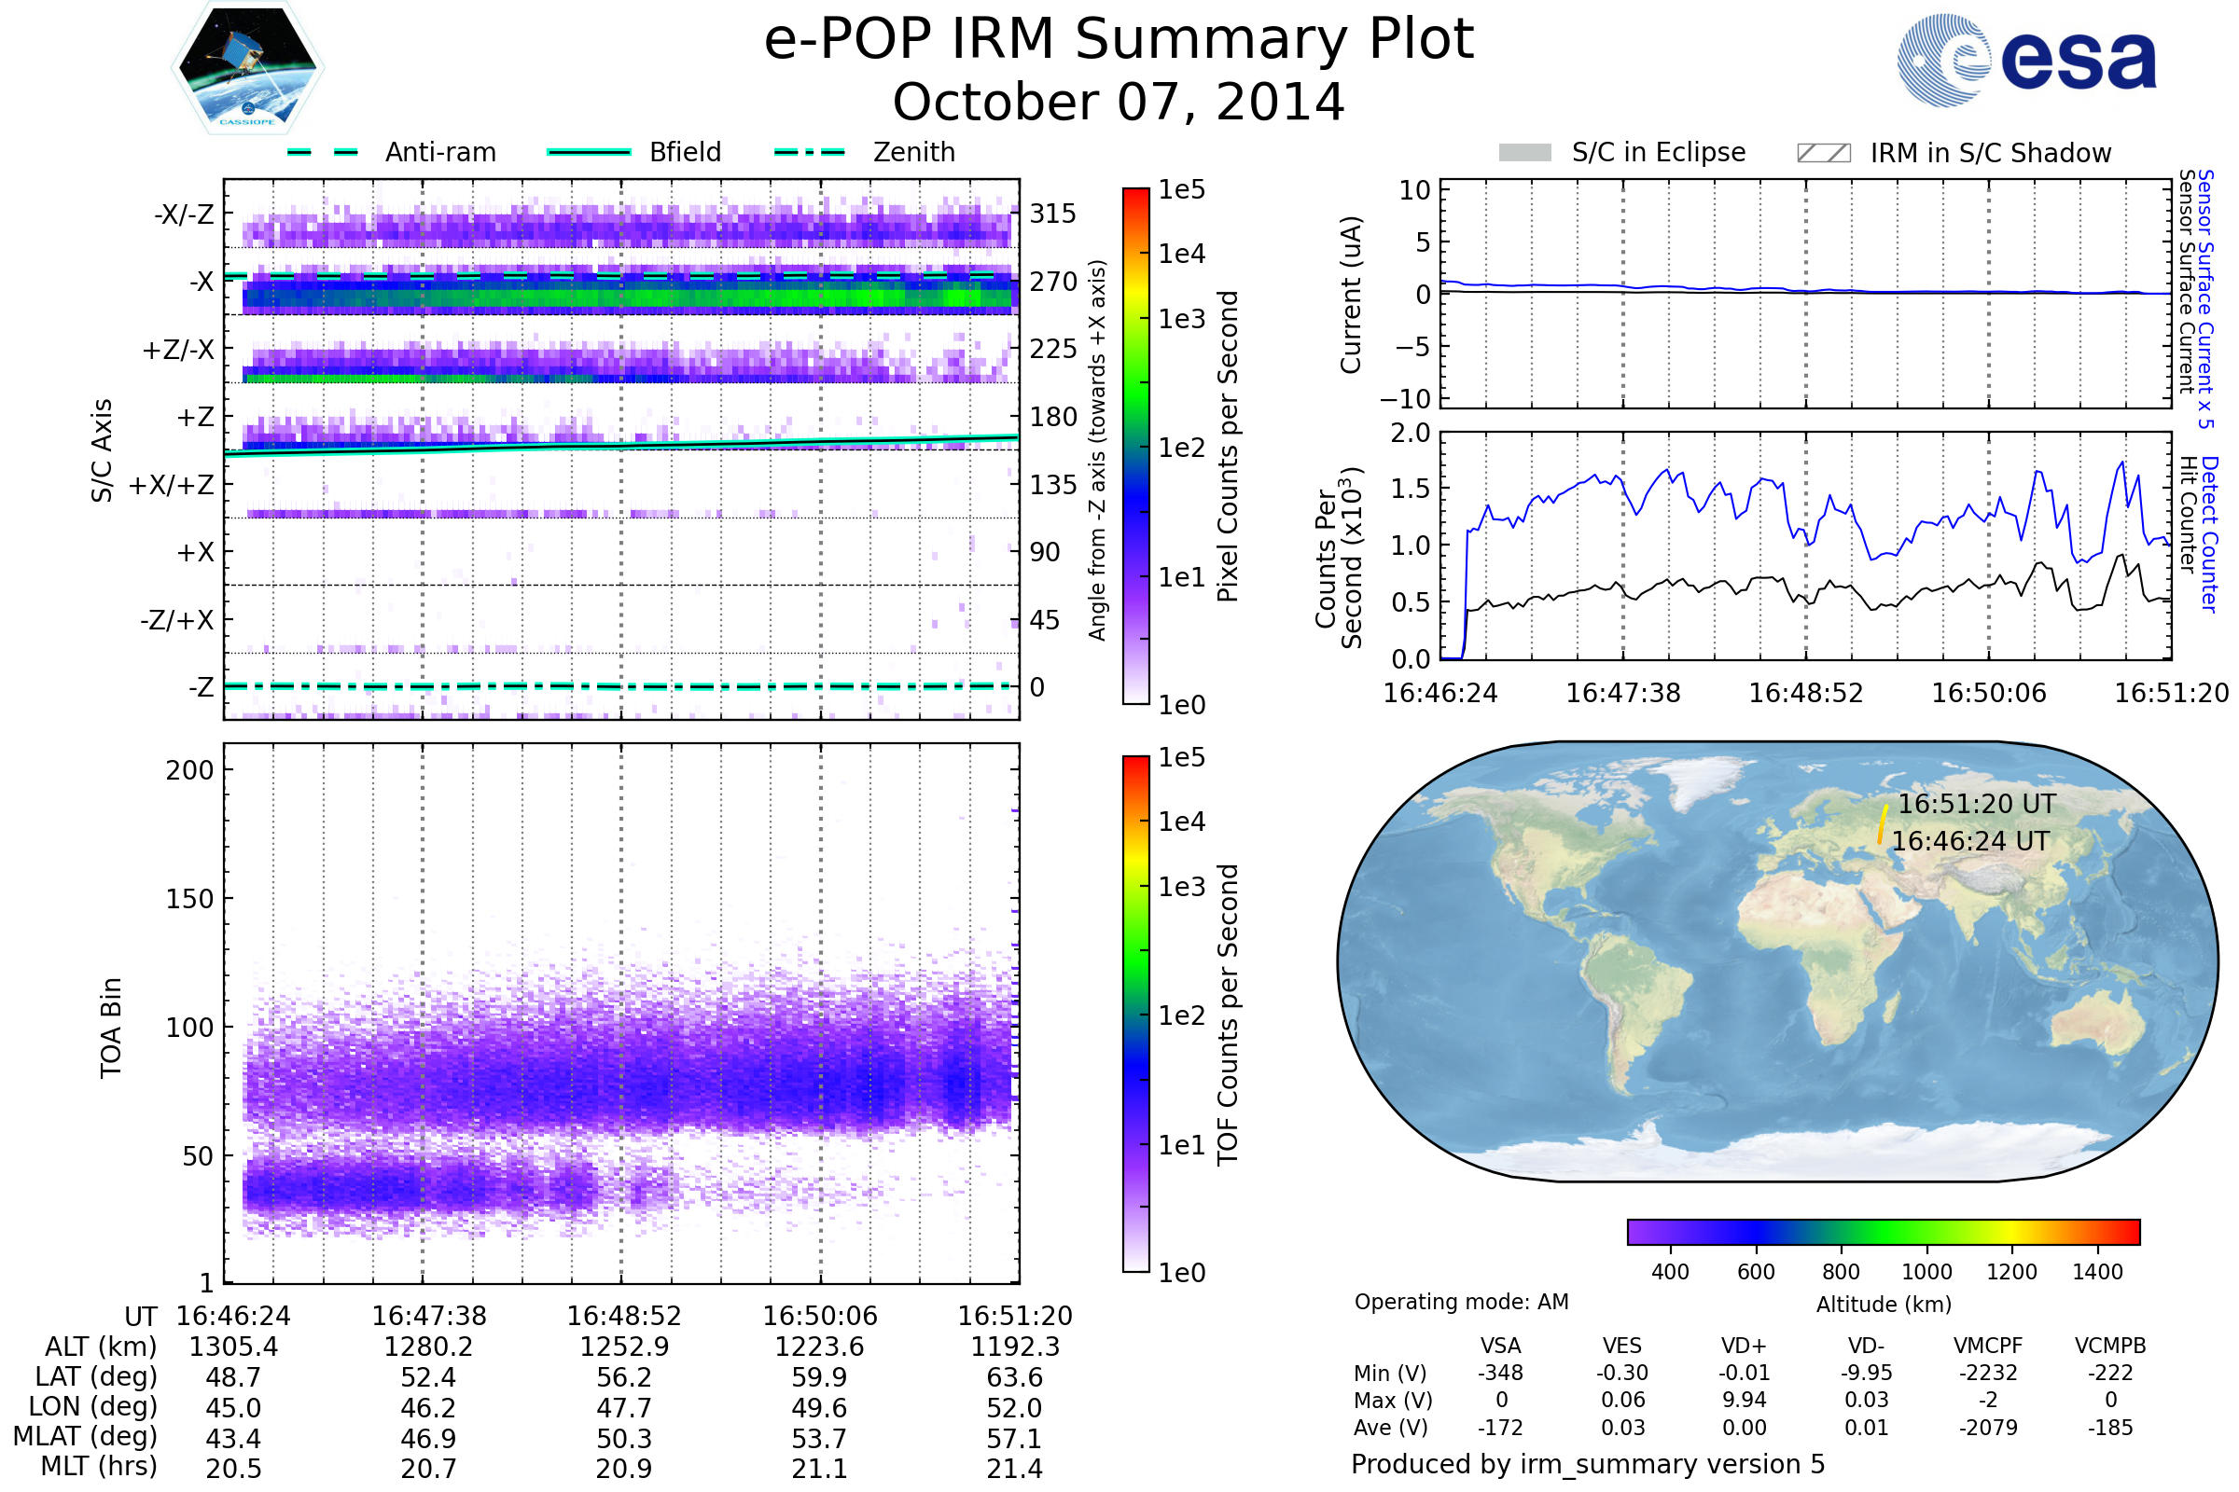Click the 16:51:20 UT map label
This screenshot has height=1492, width=2239.
click(x=1976, y=804)
